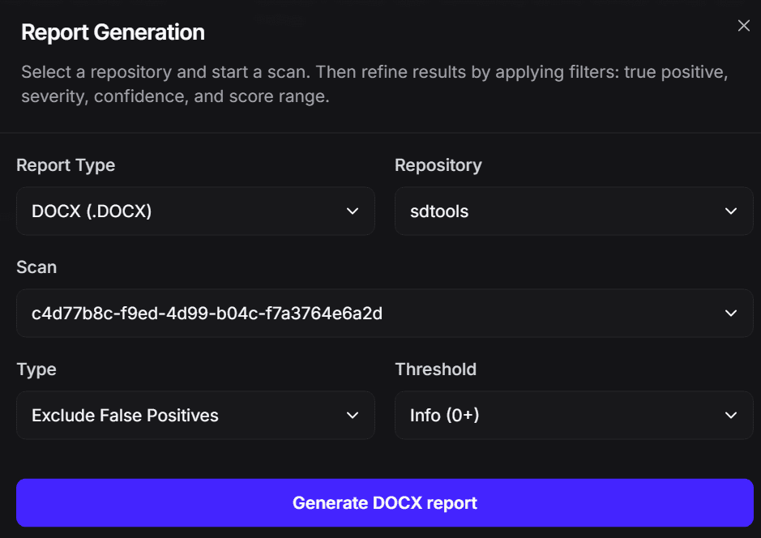Click the chevron arrow in Scan field

coord(731,314)
